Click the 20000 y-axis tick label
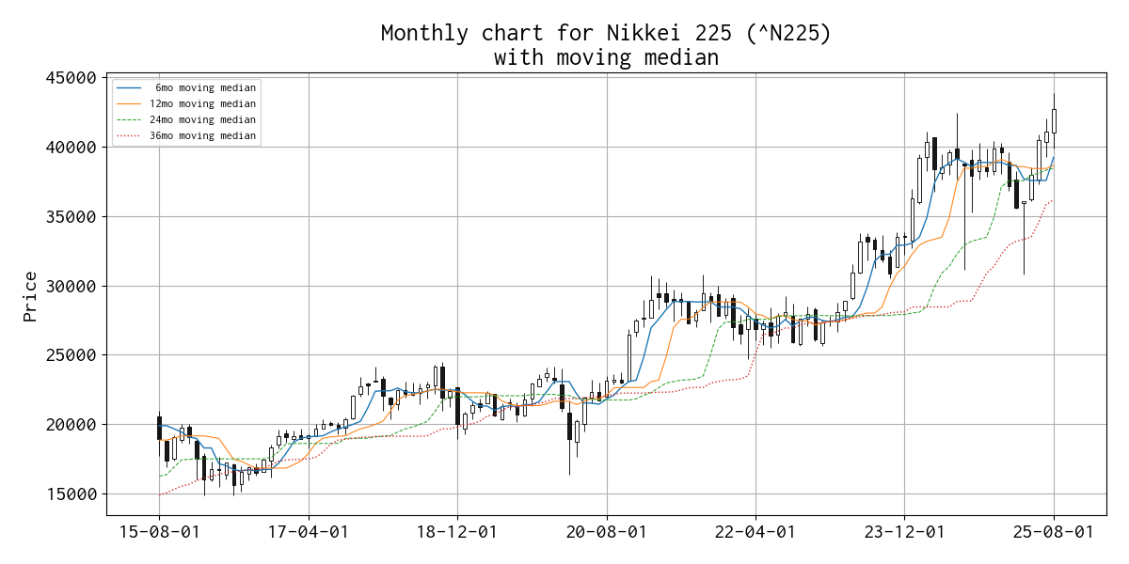Image resolution: width=1129 pixels, height=564 pixels. coord(72,425)
